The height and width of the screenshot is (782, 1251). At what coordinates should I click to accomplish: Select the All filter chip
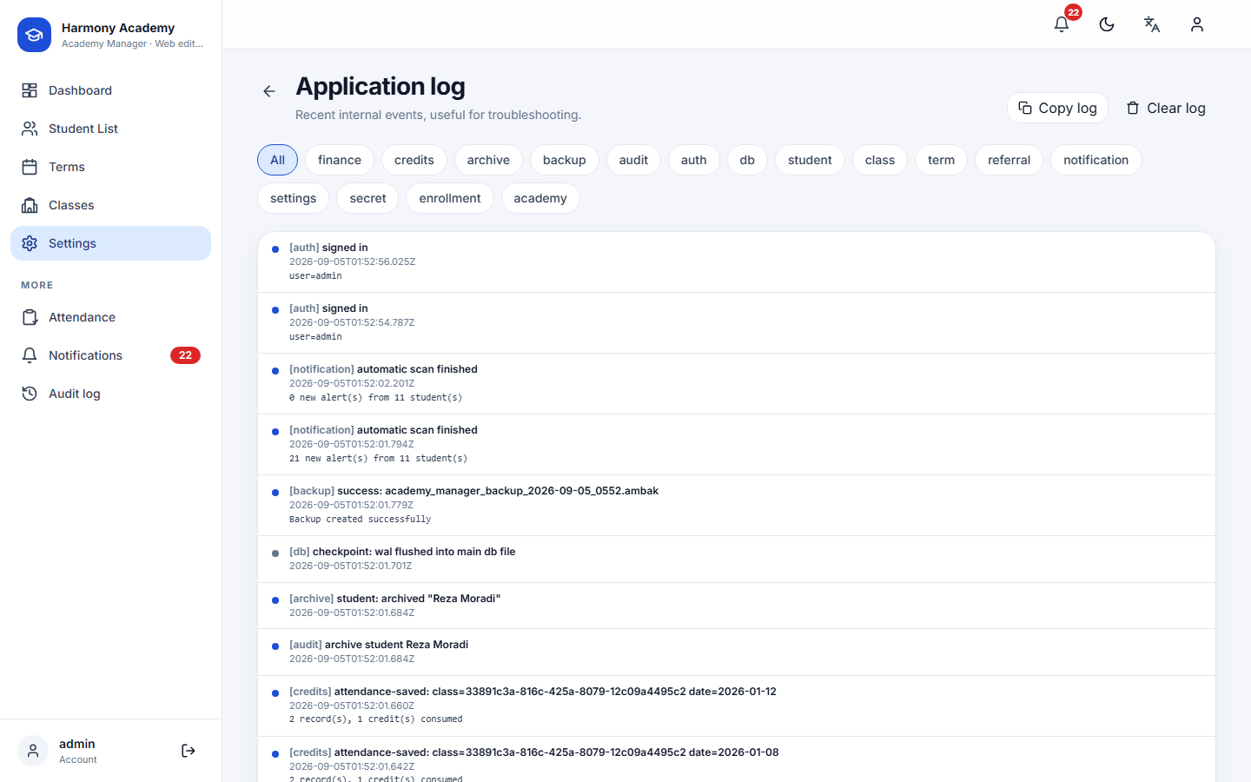click(277, 160)
